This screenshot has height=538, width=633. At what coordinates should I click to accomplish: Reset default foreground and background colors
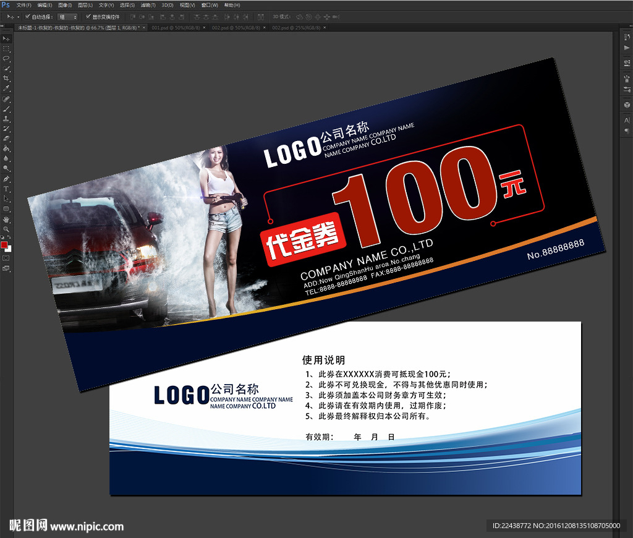[x=2, y=237]
